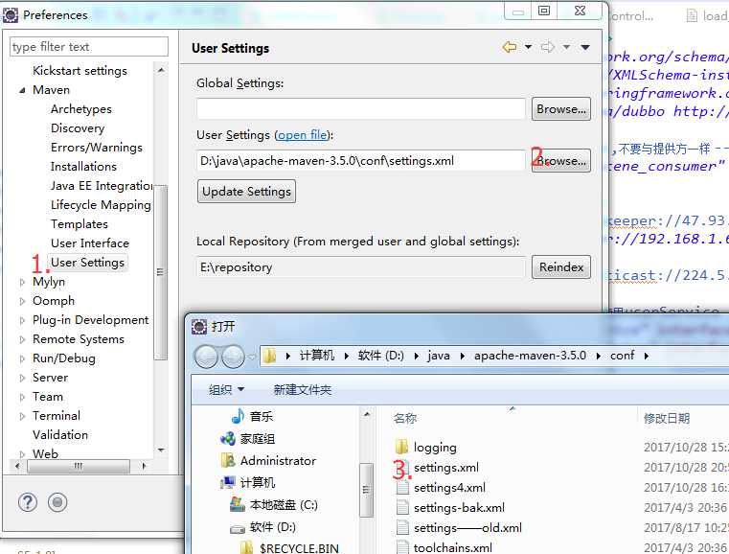The image size is (729, 554).
Task: Expand the Run/Debug node
Action: tap(22, 358)
